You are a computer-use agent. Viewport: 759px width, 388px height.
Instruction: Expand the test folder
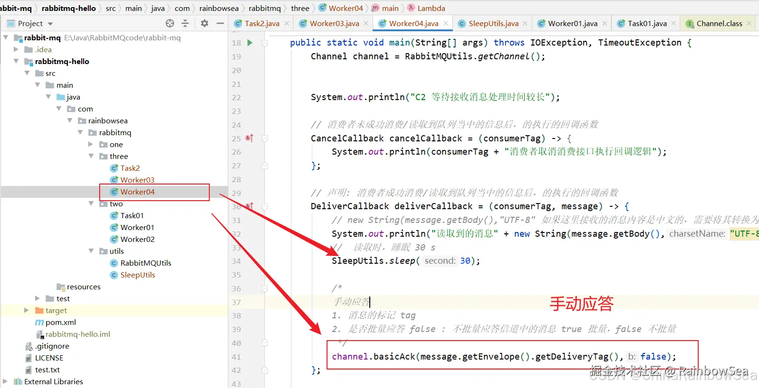click(x=37, y=298)
